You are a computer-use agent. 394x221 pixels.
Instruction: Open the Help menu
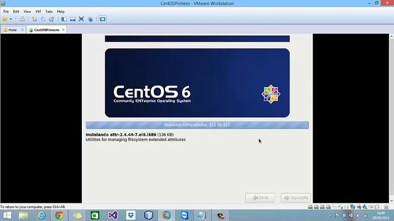(60, 12)
